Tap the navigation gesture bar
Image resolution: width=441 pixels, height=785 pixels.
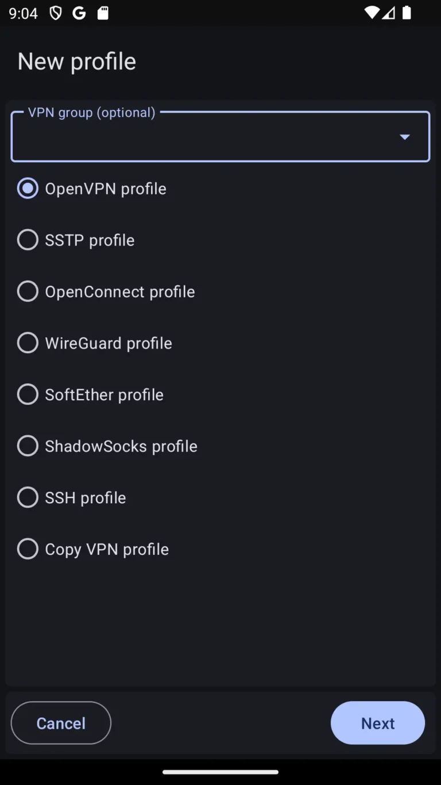tap(220, 772)
